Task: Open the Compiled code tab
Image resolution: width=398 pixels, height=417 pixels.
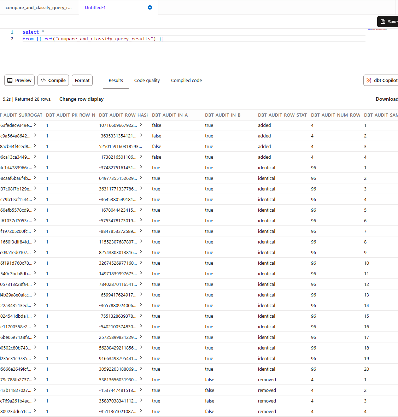Action: [x=186, y=80]
